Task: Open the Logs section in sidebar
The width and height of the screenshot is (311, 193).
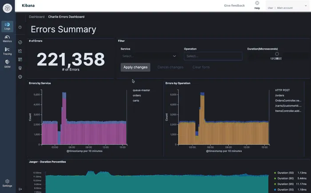Action: coord(7,26)
